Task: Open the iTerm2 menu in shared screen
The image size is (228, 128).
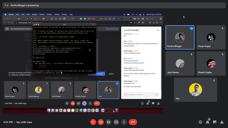Action: point(11,15)
